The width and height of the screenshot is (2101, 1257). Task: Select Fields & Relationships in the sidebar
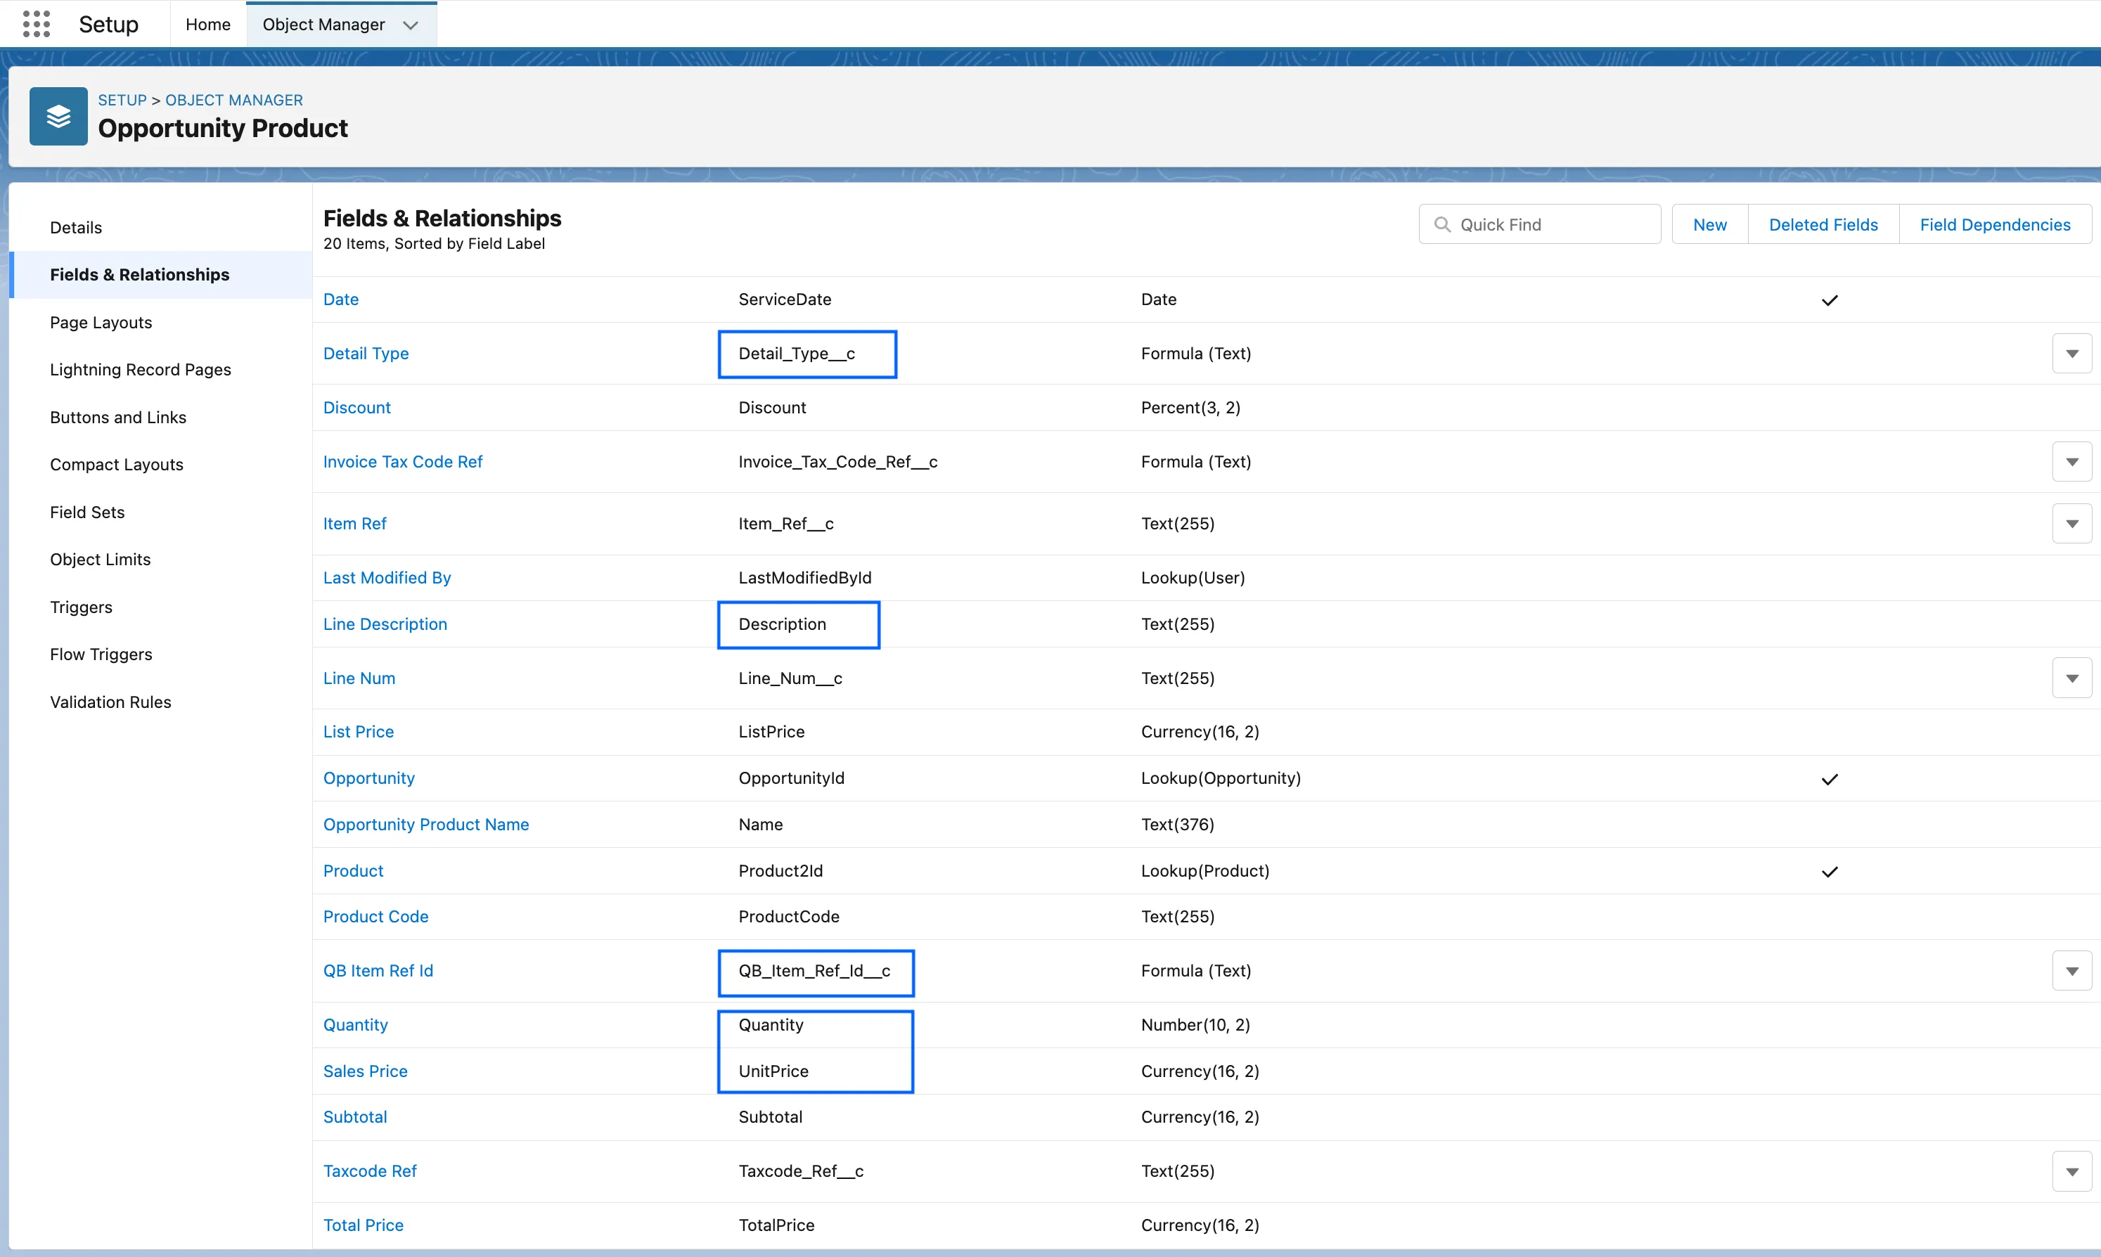click(x=161, y=274)
